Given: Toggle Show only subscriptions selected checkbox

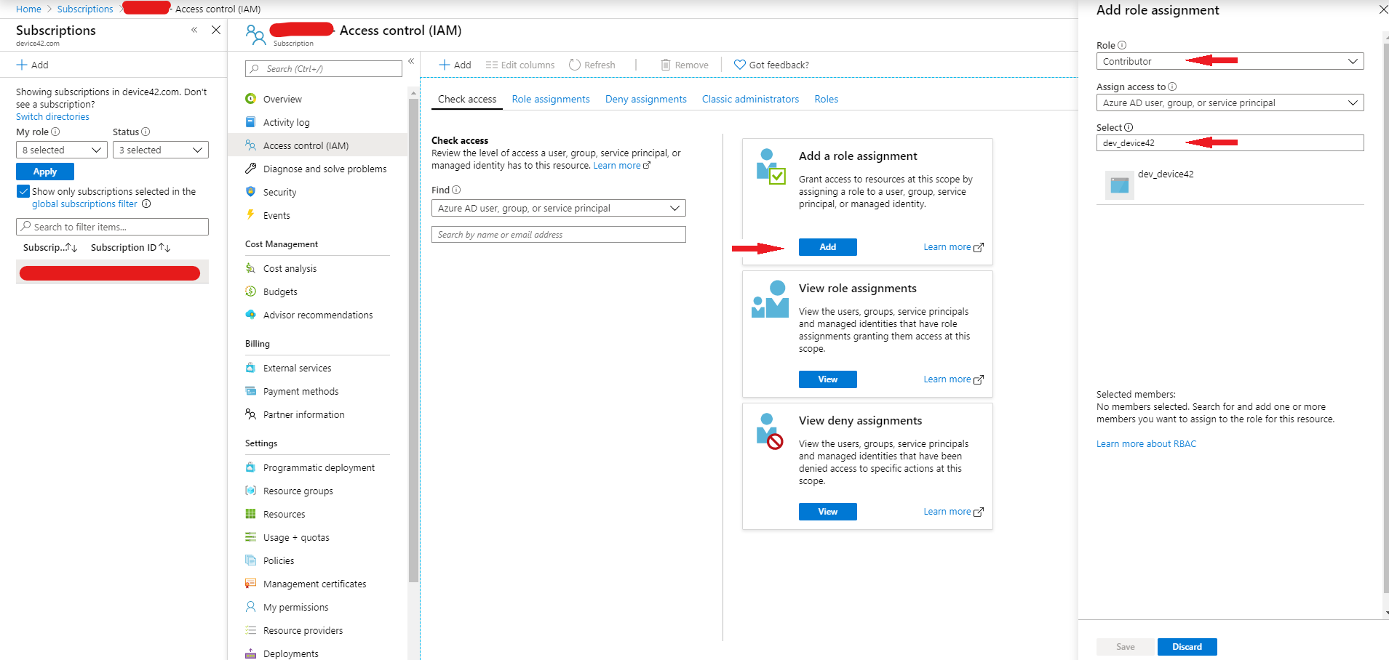Looking at the screenshot, I should [23, 192].
